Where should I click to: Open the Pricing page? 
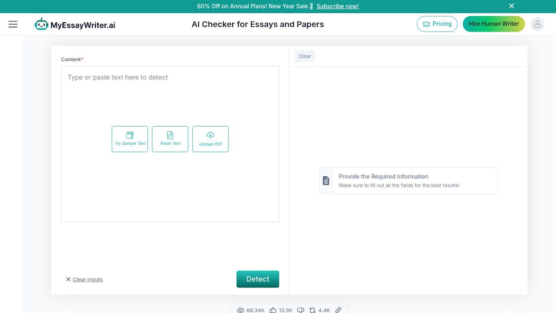[x=437, y=24]
